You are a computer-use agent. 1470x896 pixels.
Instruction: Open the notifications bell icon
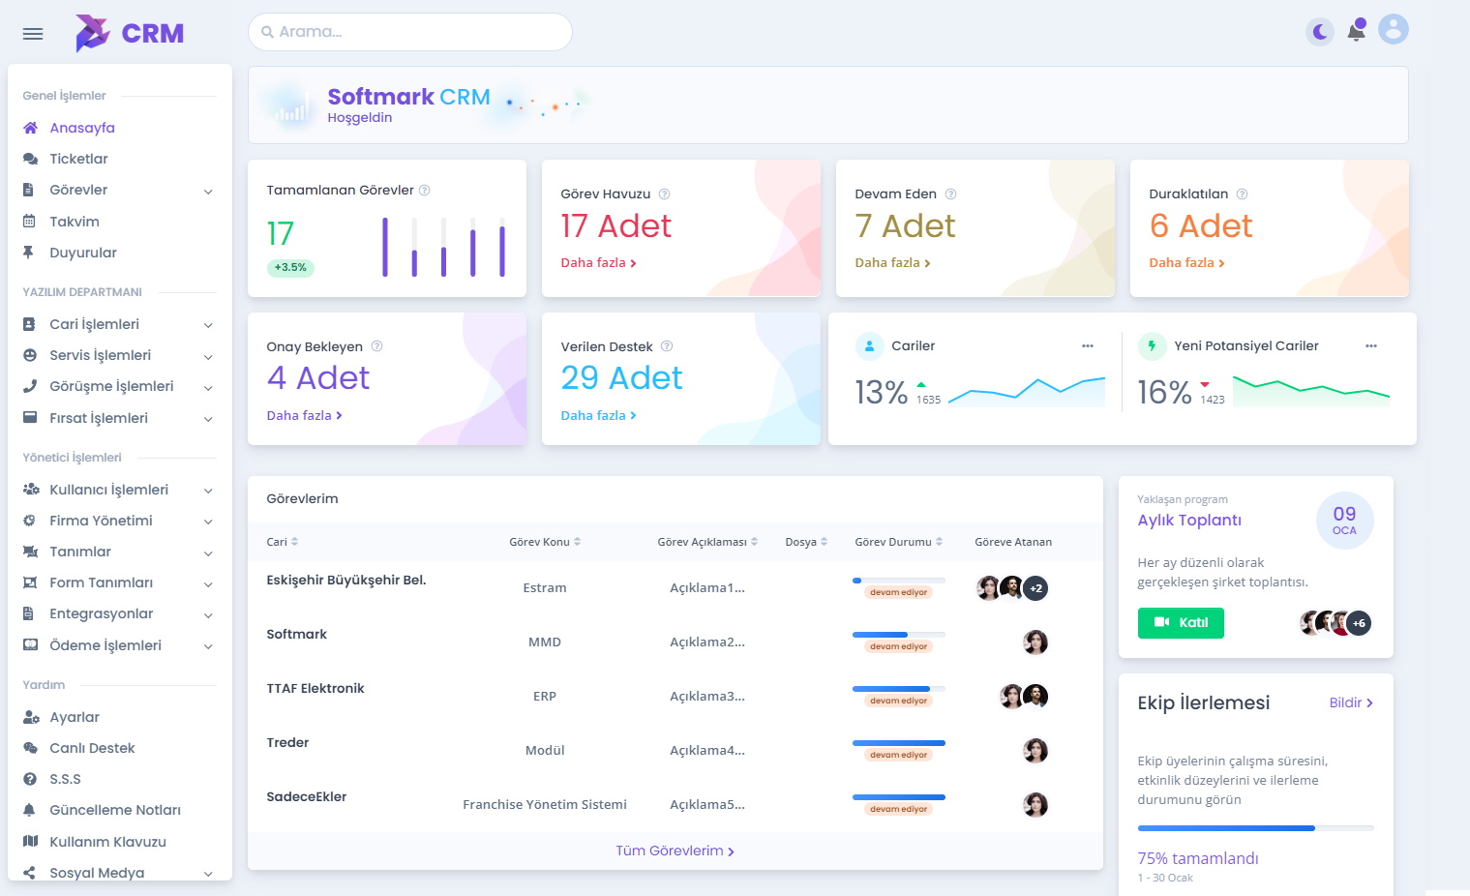click(1357, 31)
